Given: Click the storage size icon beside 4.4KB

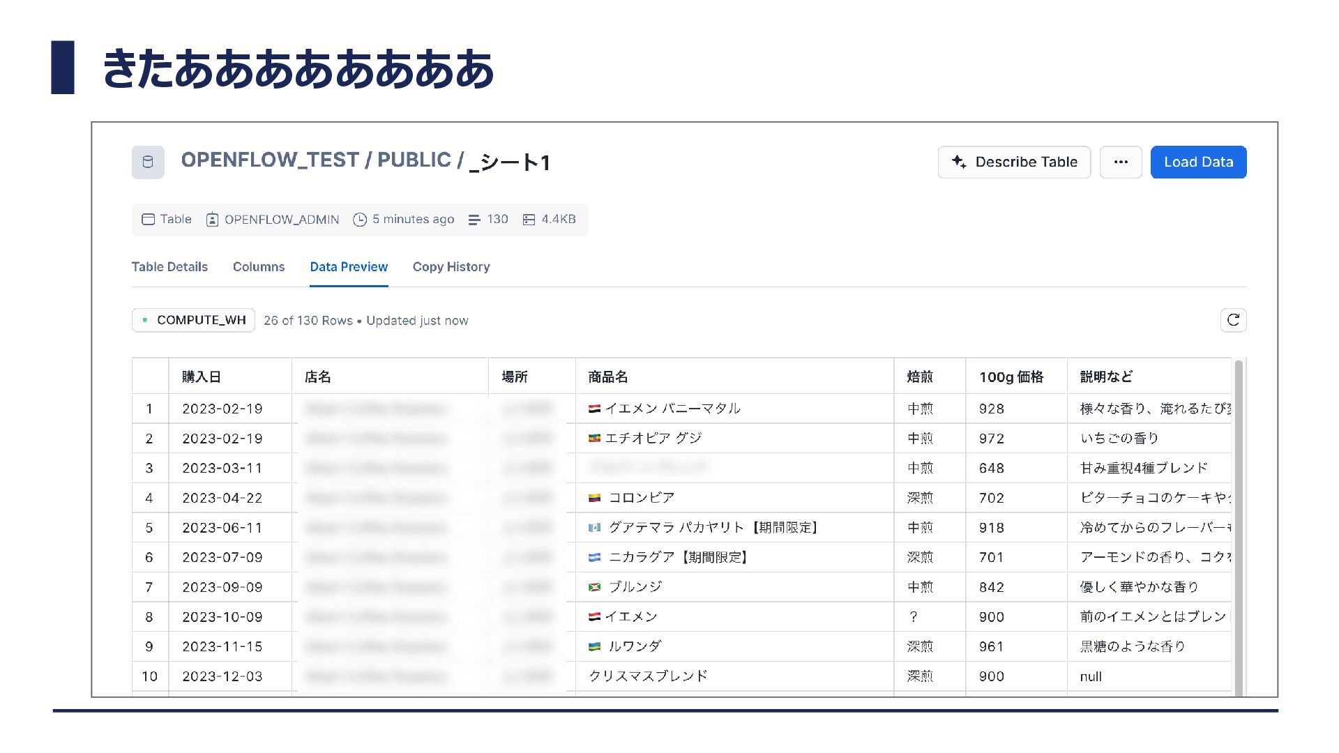Looking at the screenshot, I should coord(529,220).
